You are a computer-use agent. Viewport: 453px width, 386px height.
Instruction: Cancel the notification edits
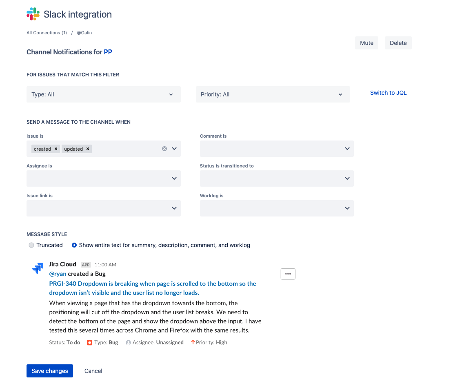click(x=93, y=370)
